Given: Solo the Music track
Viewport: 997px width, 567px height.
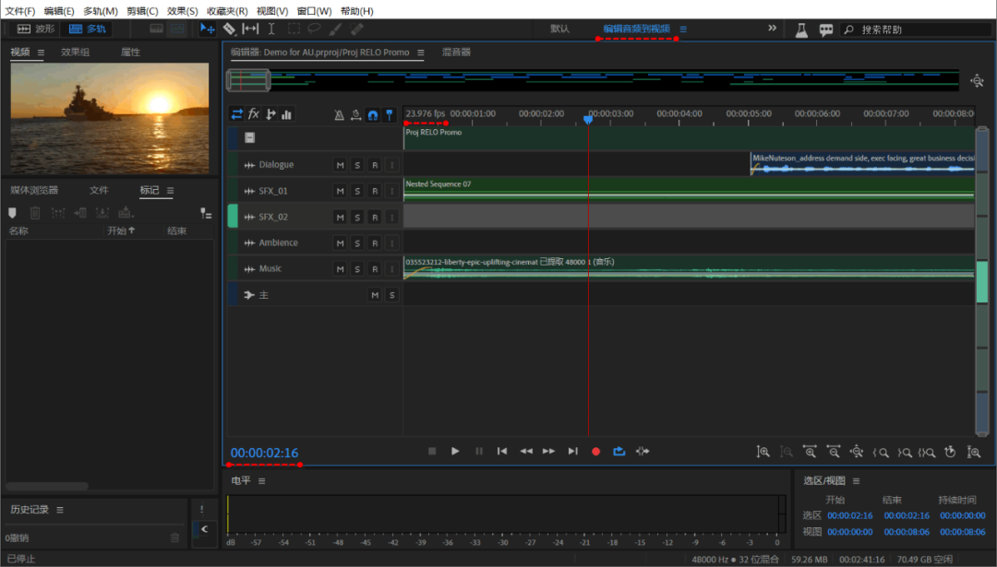Looking at the screenshot, I should click(x=357, y=269).
